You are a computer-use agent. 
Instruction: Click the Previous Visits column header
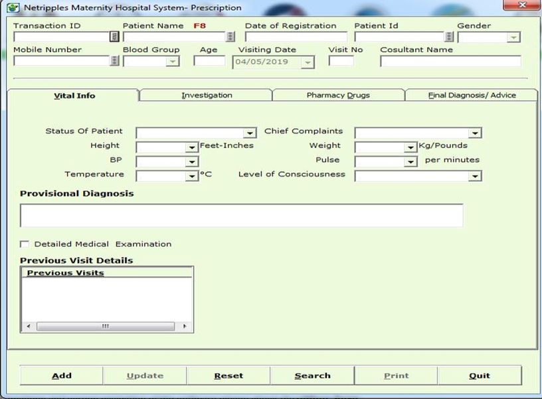(x=107, y=273)
